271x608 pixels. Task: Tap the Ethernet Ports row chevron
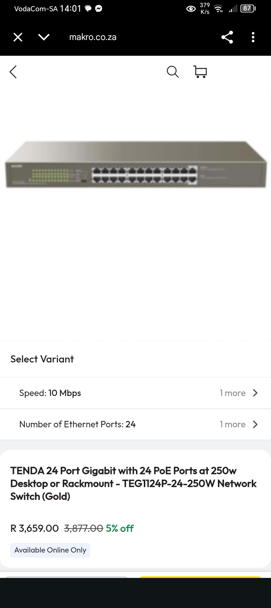[256, 424]
